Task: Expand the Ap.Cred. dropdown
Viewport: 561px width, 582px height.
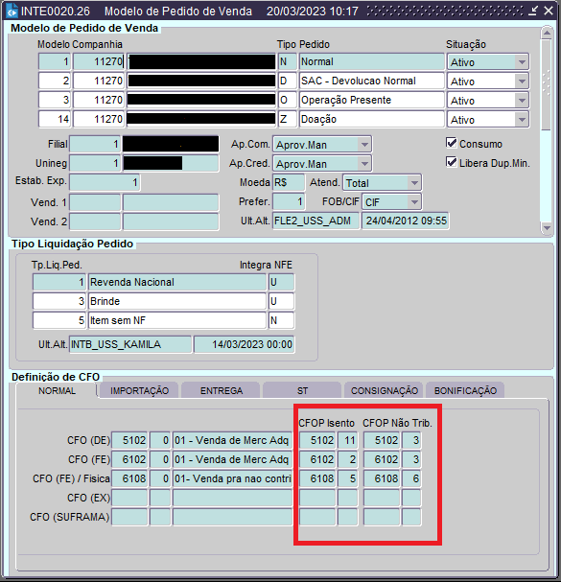Action: tap(364, 164)
